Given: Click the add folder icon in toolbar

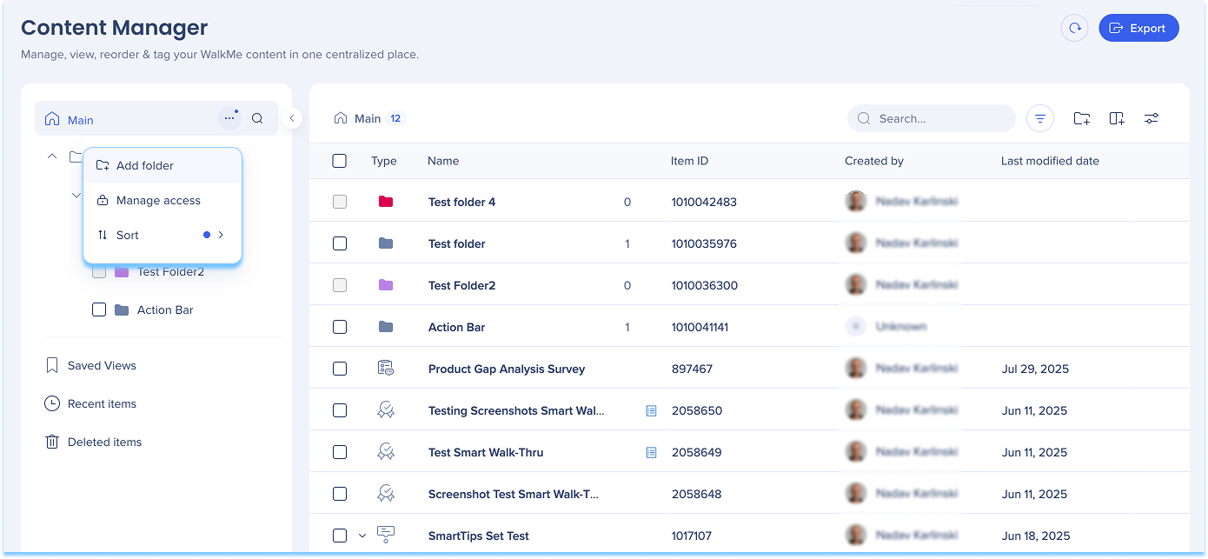Looking at the screenshot, I should tap(1081, 118).
